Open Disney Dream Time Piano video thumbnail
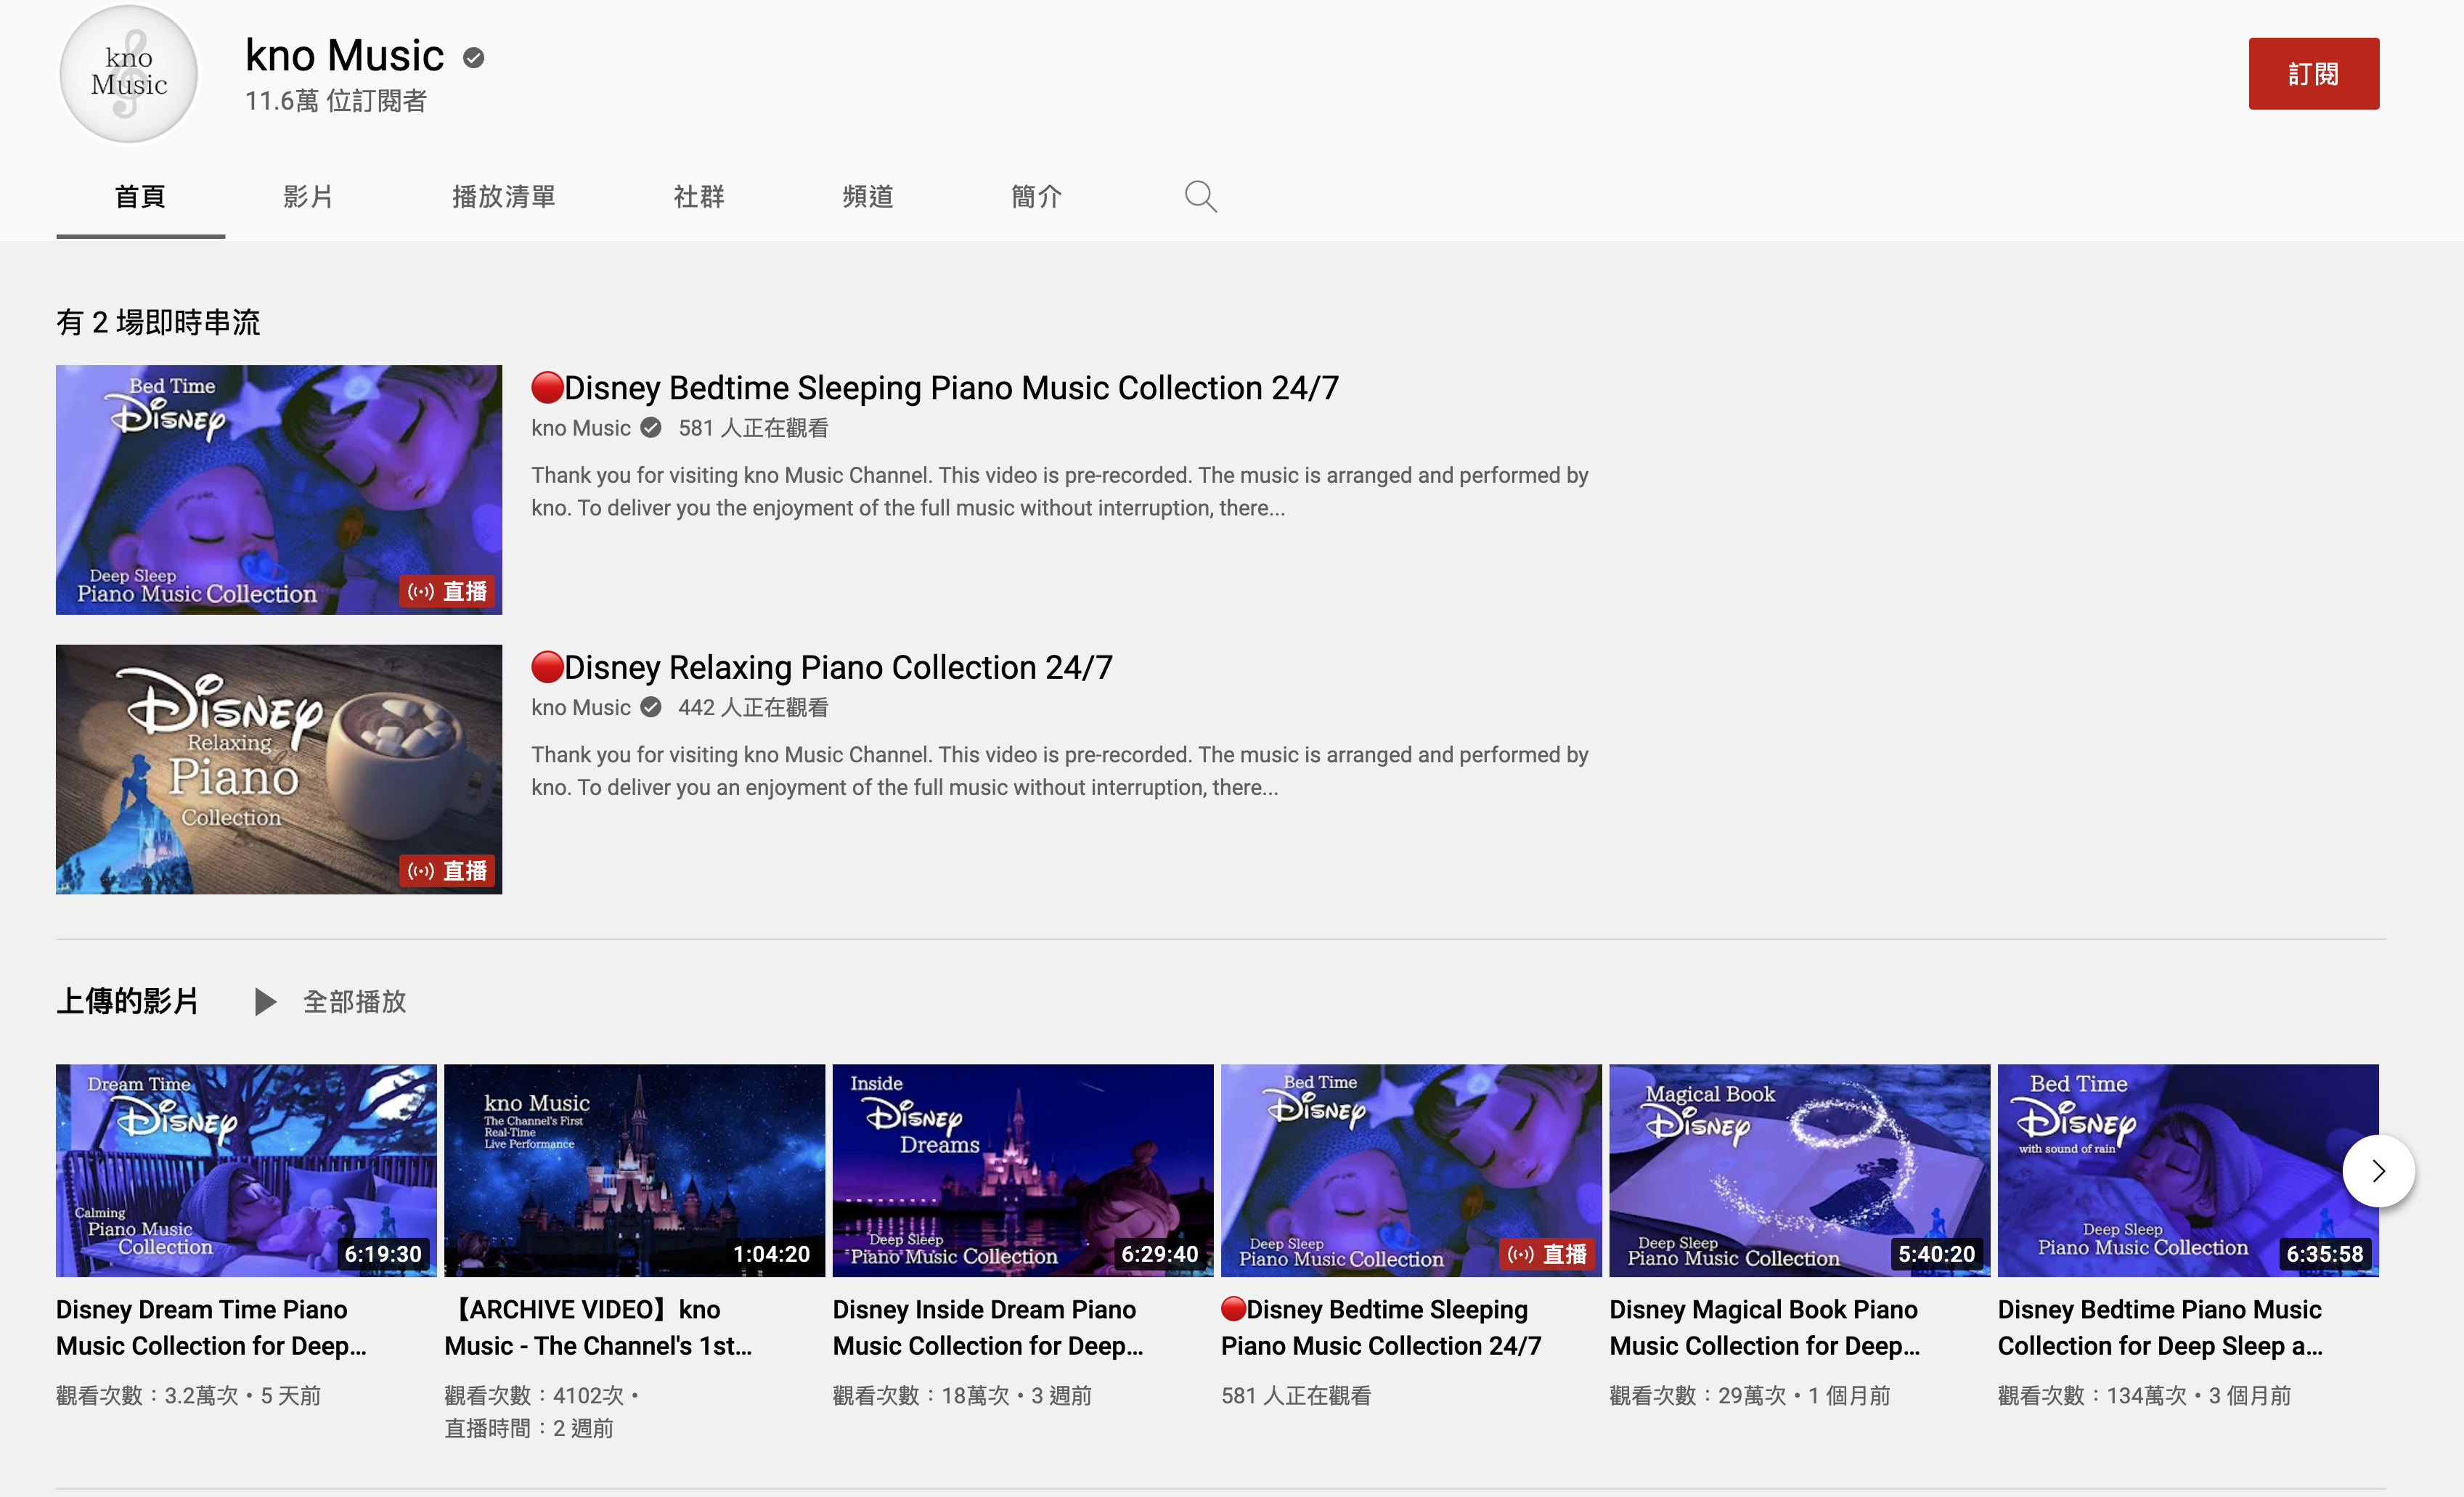The height and width of the screenshot is (1497, 2464). click(246, 1169)
